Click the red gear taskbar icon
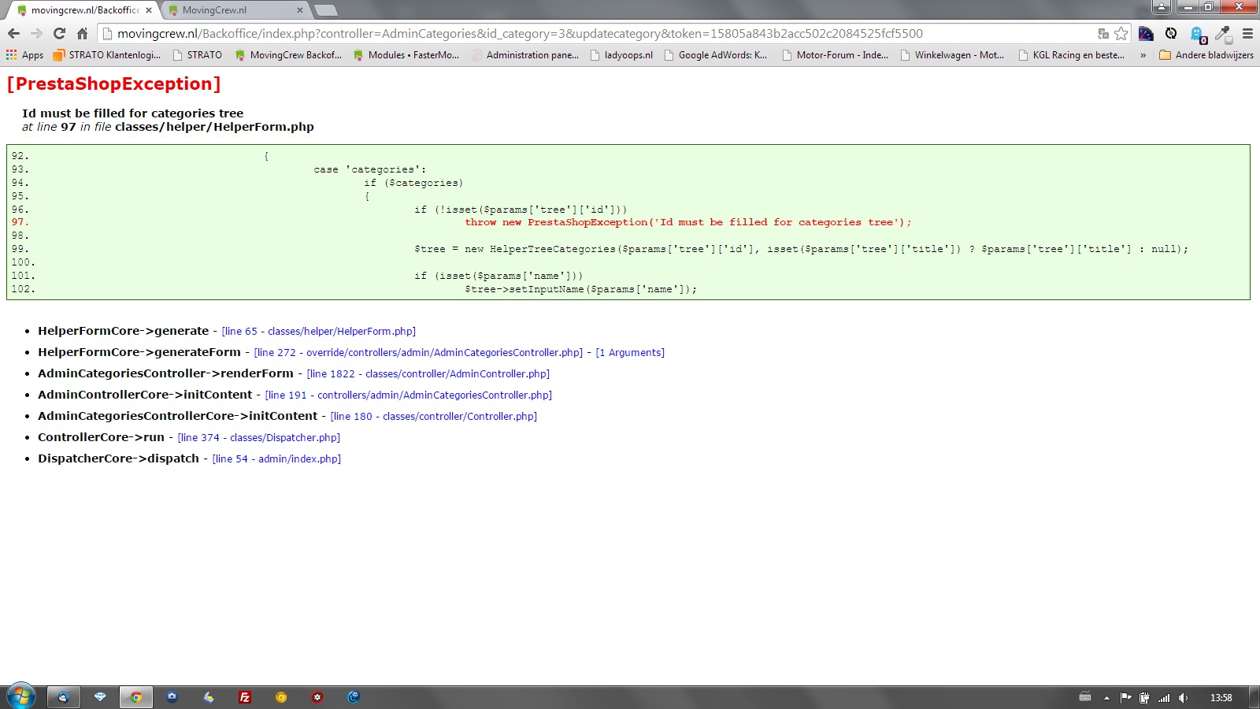 (x=317, y=697)
